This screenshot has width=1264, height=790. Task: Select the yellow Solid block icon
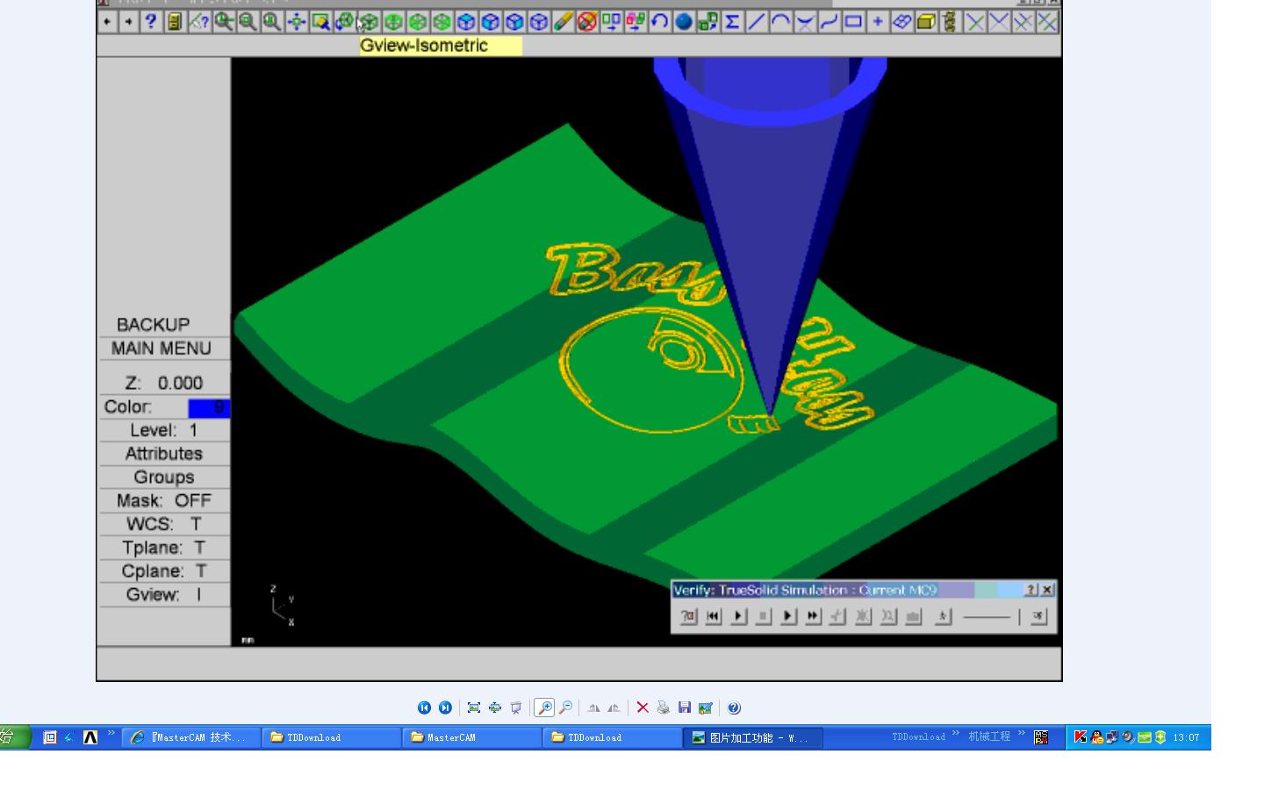coord(926,22)
